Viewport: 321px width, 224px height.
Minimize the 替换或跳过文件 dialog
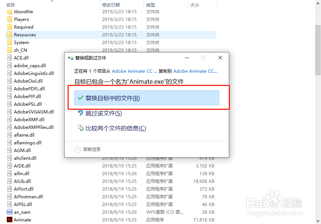pyautogui.click(x=187, y=58)
